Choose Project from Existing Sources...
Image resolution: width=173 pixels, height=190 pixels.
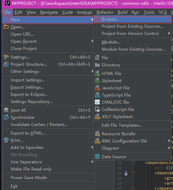pos(133,26)
